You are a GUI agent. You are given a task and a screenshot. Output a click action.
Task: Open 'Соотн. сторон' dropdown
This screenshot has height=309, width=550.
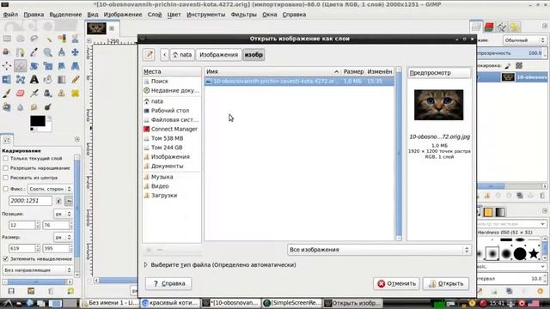click(50, 189)
